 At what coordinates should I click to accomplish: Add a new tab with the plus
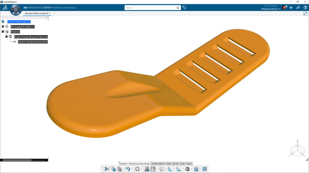[x=54, y=13]
